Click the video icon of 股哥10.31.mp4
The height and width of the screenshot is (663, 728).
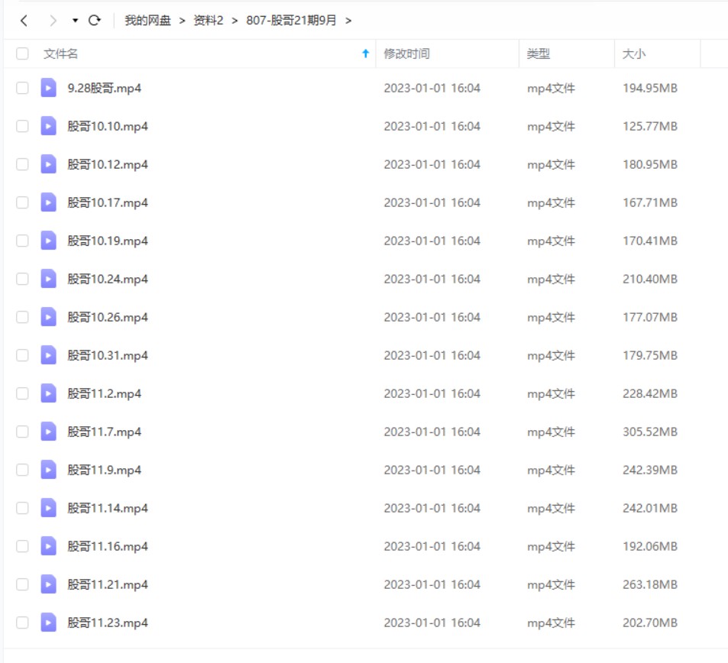pyautogui.click(x=48, y=355)
